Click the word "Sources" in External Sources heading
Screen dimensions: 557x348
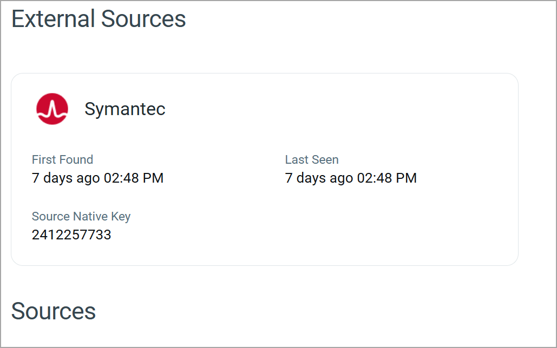pos(143,19)
